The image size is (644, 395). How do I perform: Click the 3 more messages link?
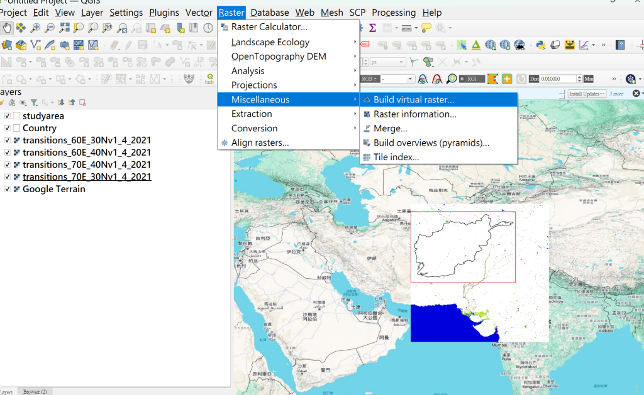click(616, 94)
